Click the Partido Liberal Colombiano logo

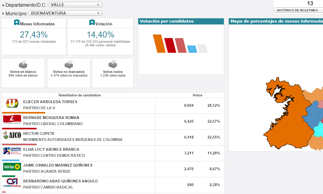point(12,120)
